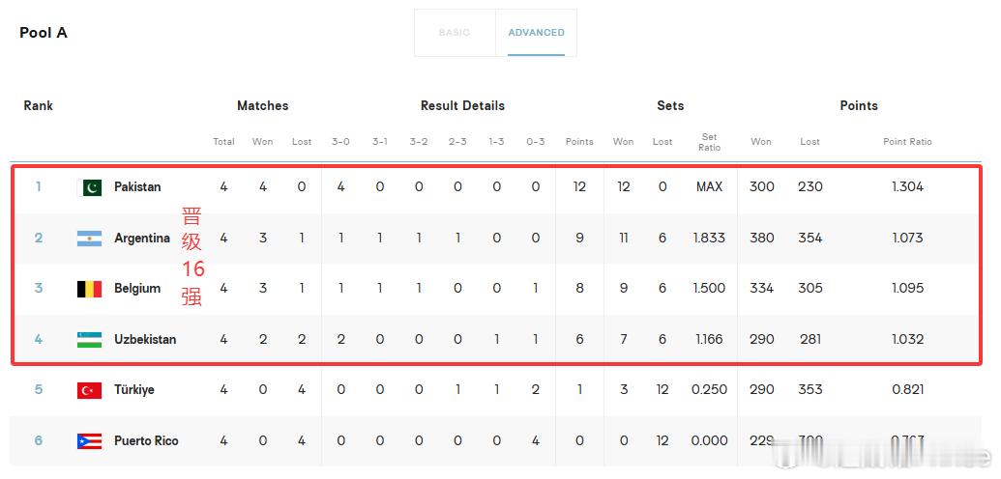
Task: Select the Puerto Rico team name
Action: 146,440
